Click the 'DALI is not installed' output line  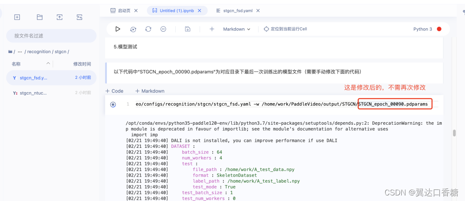232,141
